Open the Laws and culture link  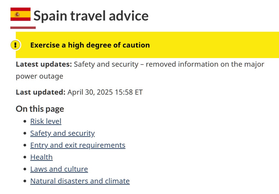point(59,169)
